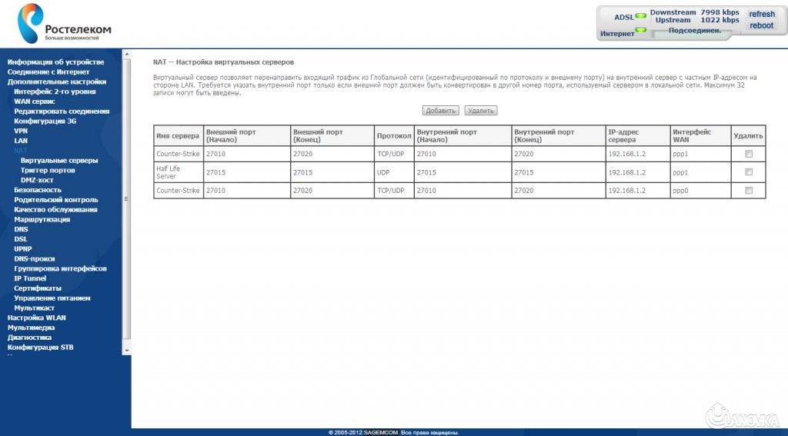Image resolution: width=788 pixels, height=436 pixels.
Task: Click the ppp0 interface cell
Action: (x=700, y=191)
